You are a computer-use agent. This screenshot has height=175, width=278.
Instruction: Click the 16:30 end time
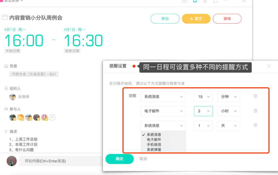tap(83, 41)
